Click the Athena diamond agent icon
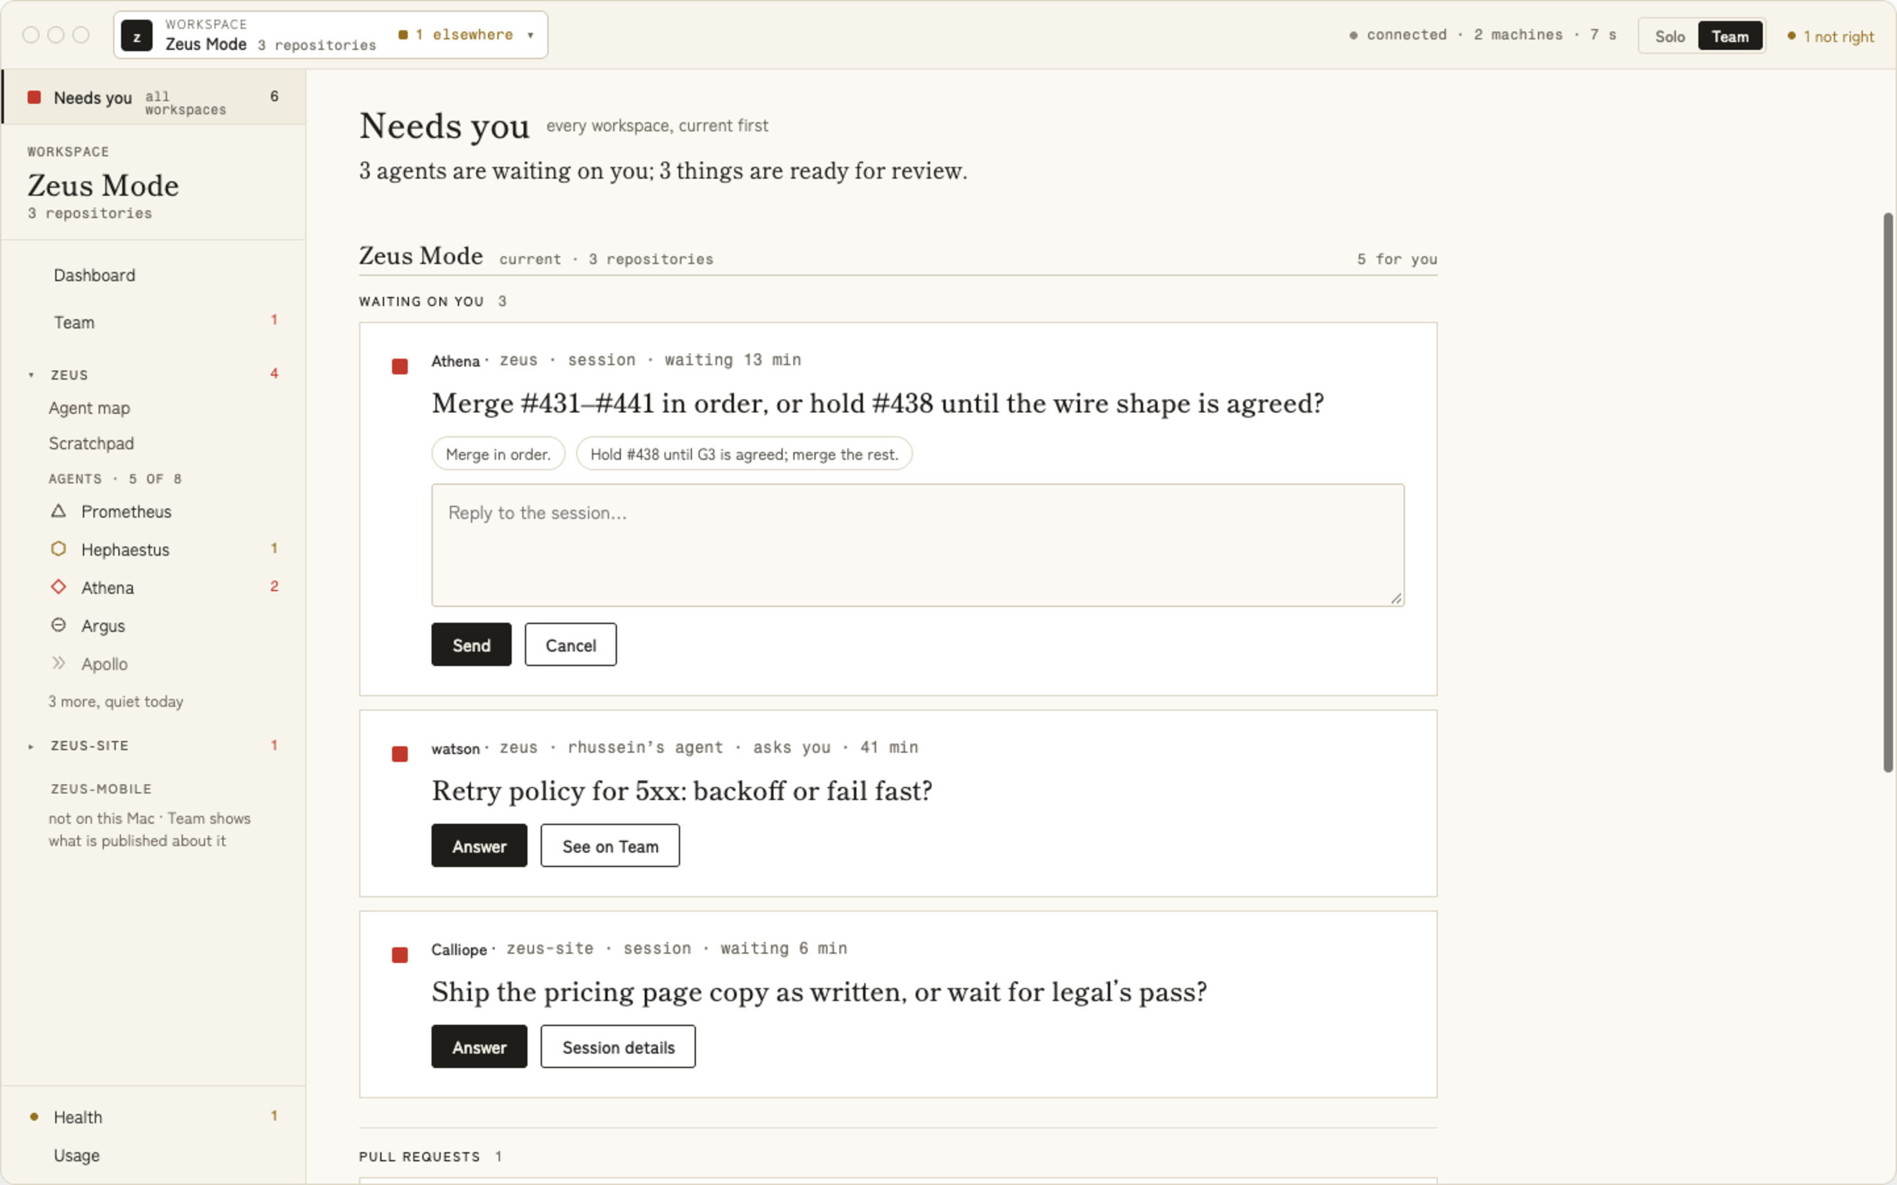Screen dimensions: 1897x1185 58,586
